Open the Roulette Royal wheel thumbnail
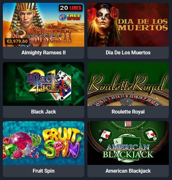Screen dimensions: 172x180 (128, 84)
